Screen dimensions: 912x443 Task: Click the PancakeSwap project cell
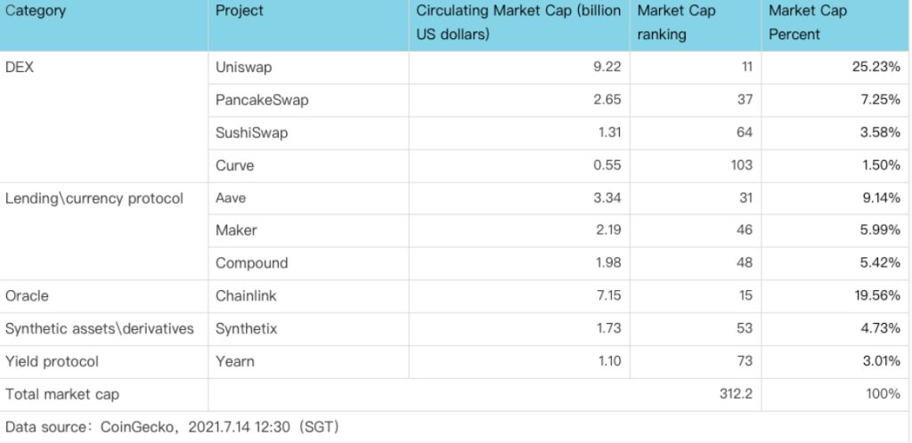click(262, 100)
